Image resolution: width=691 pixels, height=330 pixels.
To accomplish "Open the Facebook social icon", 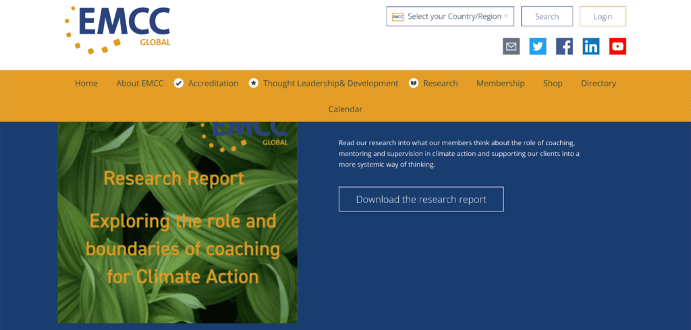I will [x=564, y=47].
